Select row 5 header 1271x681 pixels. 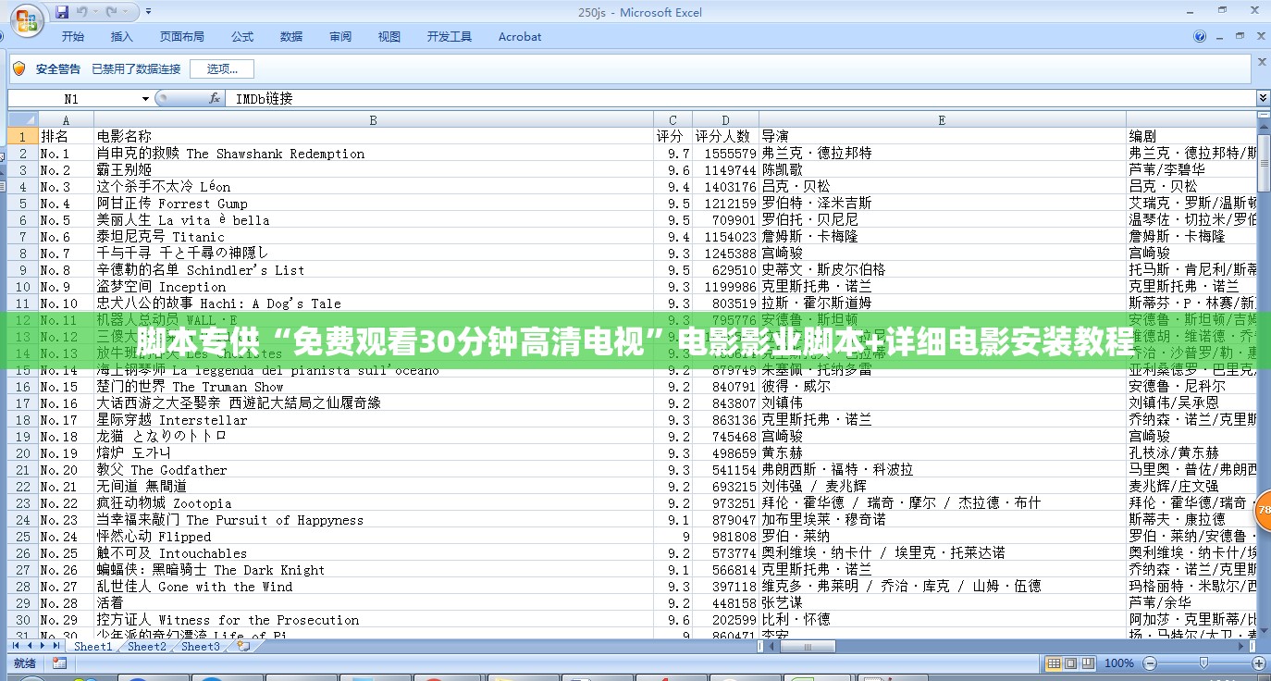[x=22, y=203]
